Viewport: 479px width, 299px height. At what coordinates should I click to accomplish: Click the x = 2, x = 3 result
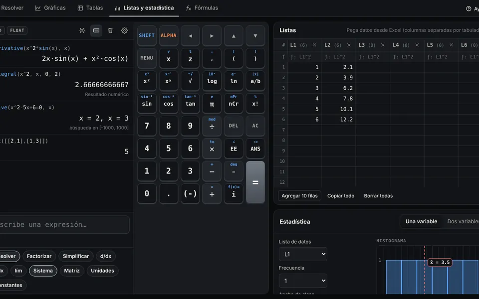click(104, 119)
